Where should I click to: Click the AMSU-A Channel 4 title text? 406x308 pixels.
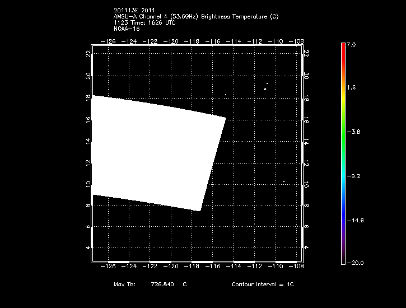pos(195,17)
